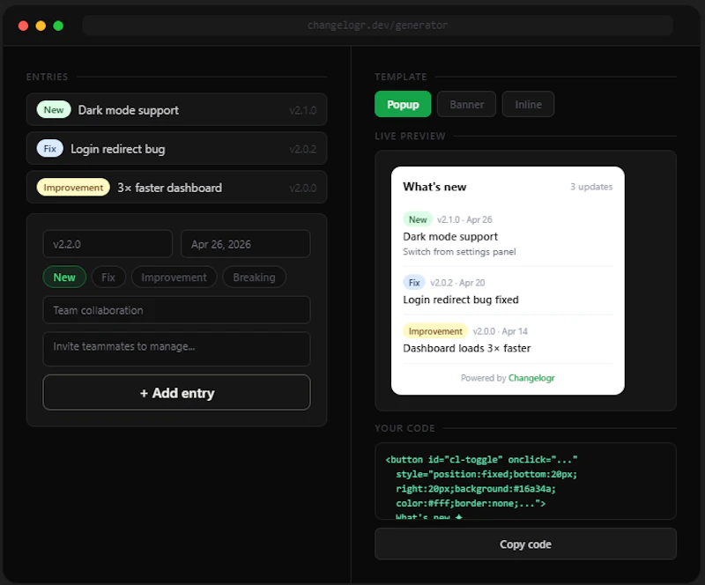The image size is (705, 585).
Task: Click the v2.0.2 label in entries
Action: [x=302, y=149]
